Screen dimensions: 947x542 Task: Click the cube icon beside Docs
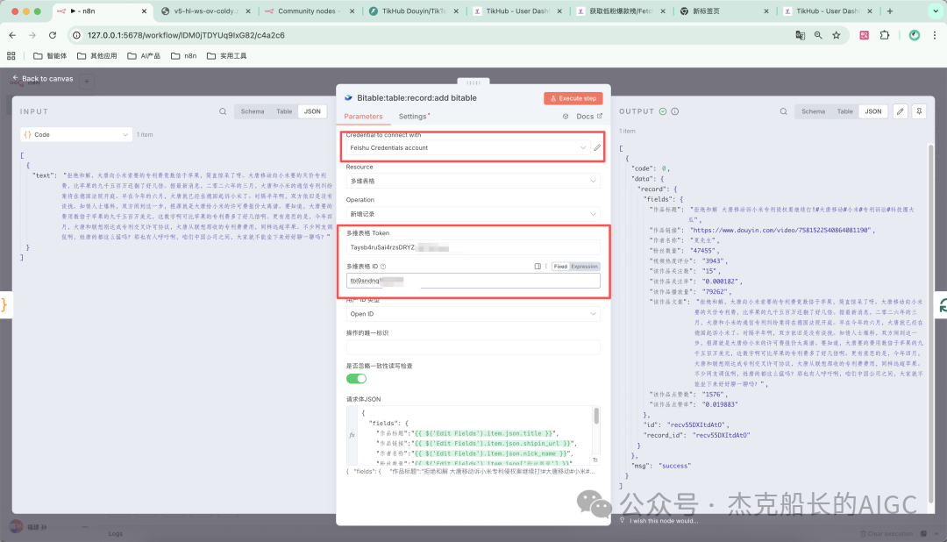click(x=566, y=116)
